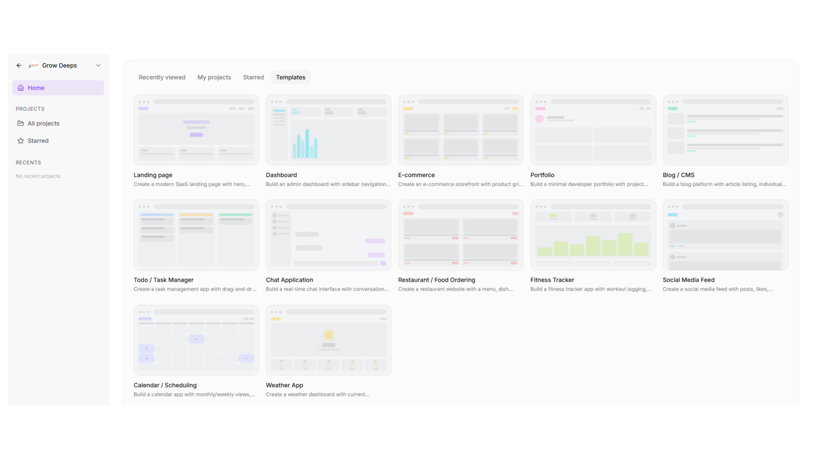This screenshot has width=816, height=459.
Task: Open Starred in the sidebar
Action: (58, 141)
